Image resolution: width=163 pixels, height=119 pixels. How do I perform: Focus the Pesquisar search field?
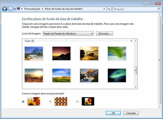tap(137, 9)
